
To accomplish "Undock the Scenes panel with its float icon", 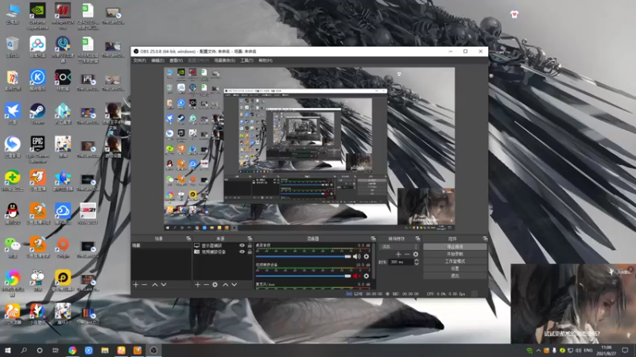I will [x=188, y=239].
